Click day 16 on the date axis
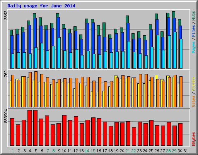The height and width of the screenshot is (155, 198). 99,151
